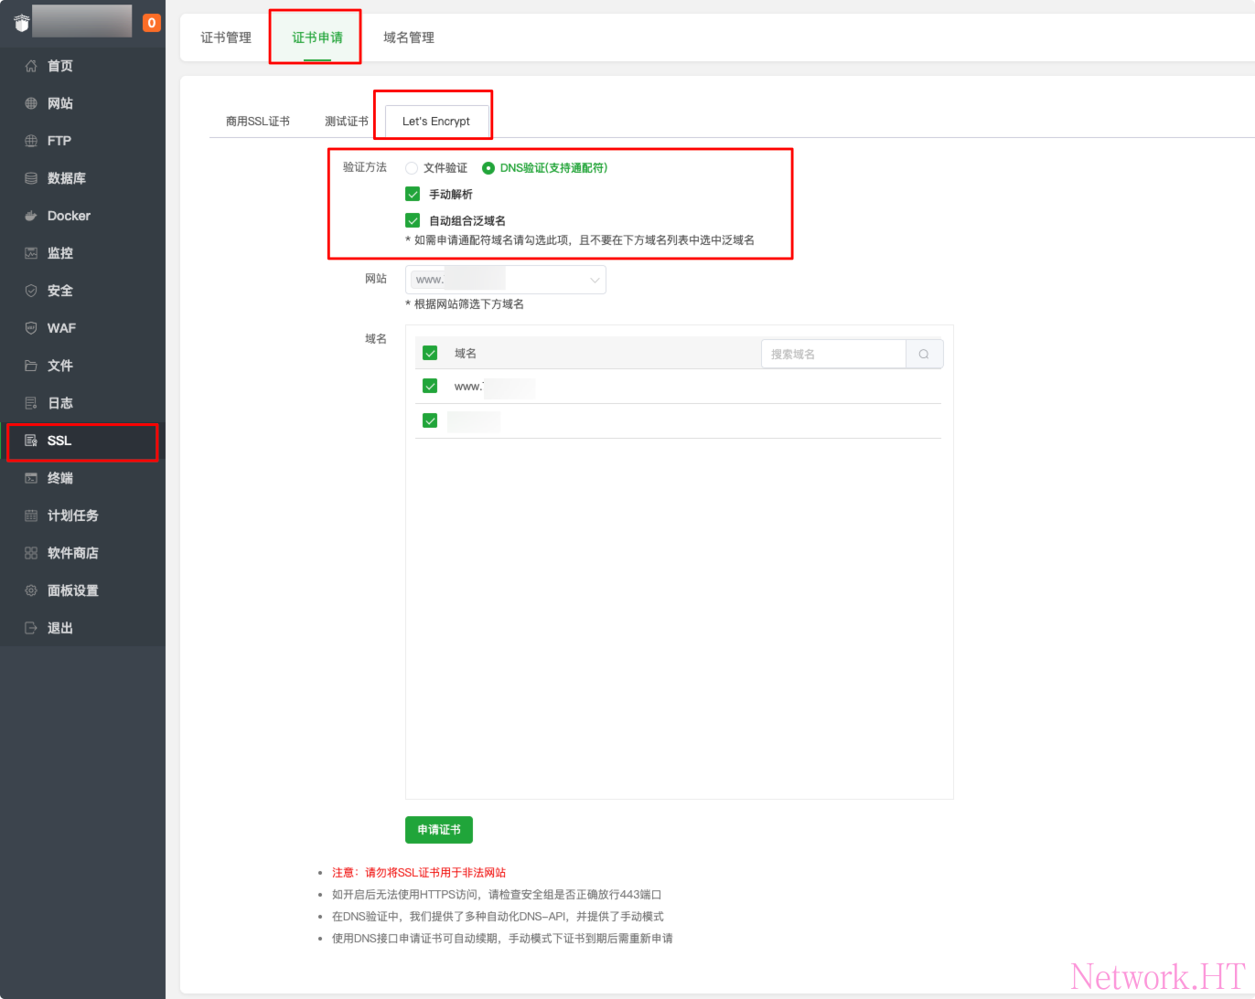Click the software store grid icon
The image size is (1255, 999).
coord(31,553)
